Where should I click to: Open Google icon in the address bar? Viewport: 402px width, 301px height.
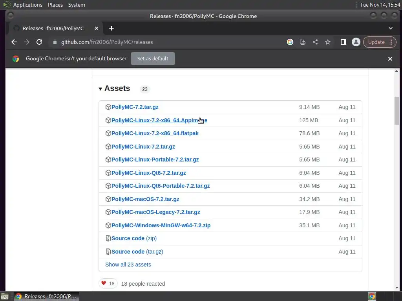(290, 42)
